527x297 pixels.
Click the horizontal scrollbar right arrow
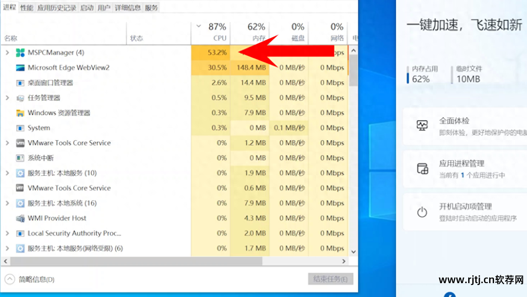tap(344, 261)
